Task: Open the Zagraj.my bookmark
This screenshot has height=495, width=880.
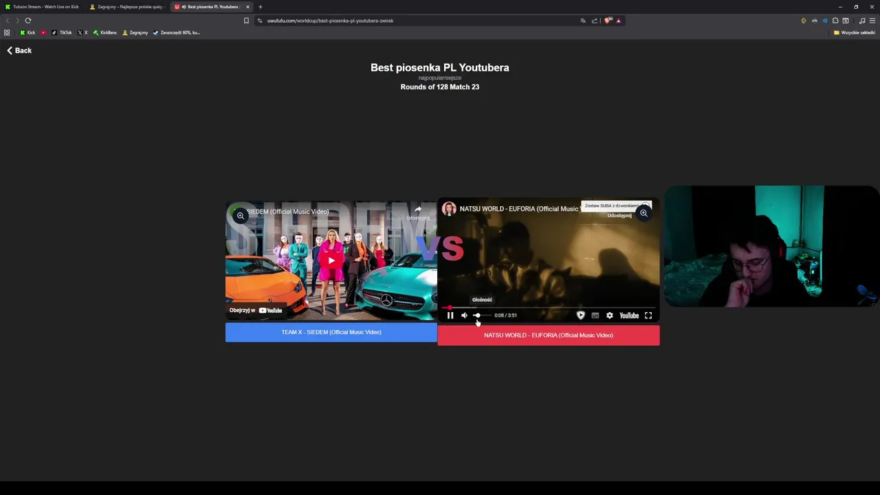Action: coord(135,32)
